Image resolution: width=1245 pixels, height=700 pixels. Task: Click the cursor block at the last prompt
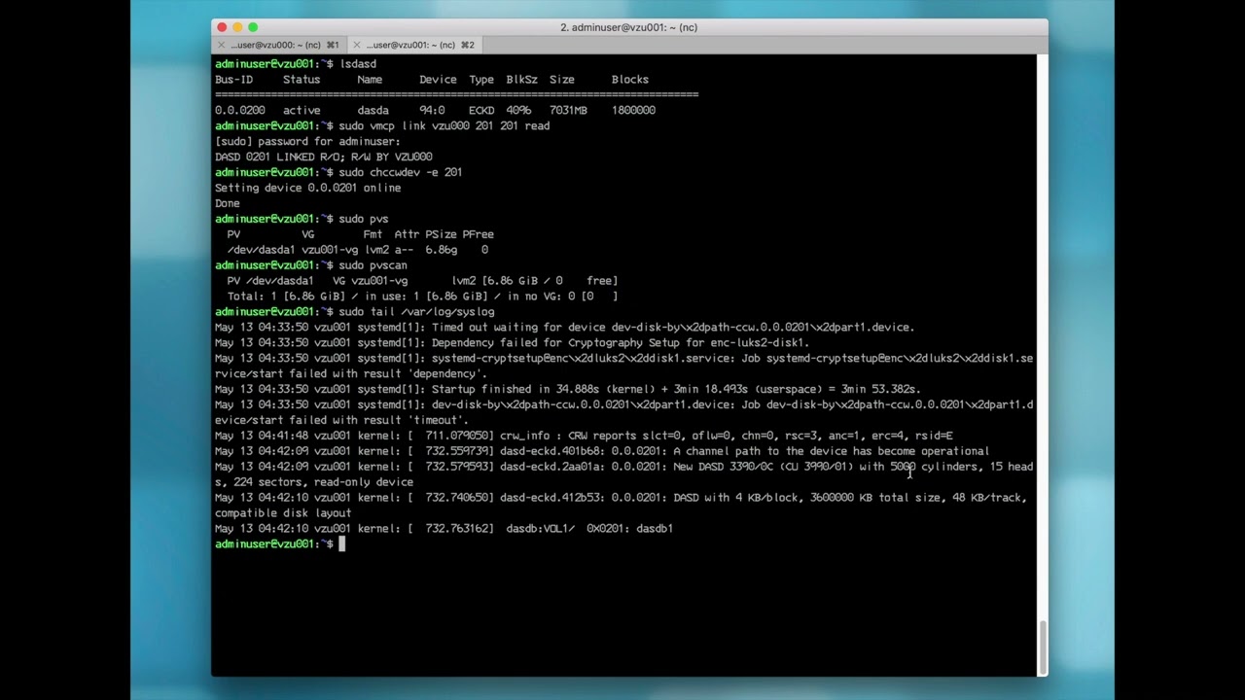(341, 543)
